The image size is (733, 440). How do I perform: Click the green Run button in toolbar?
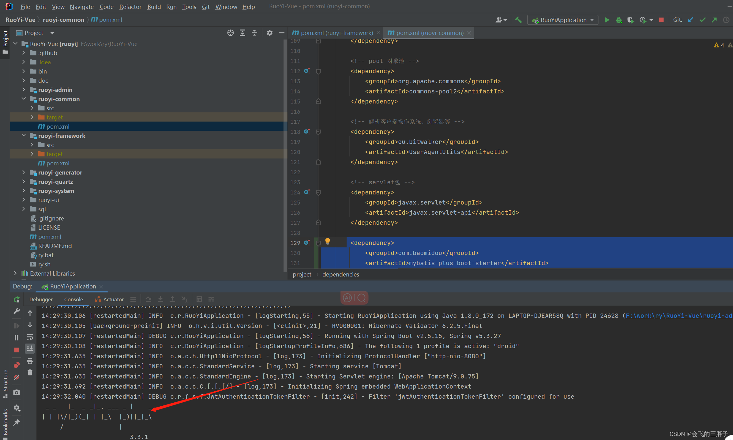[607, 20]
